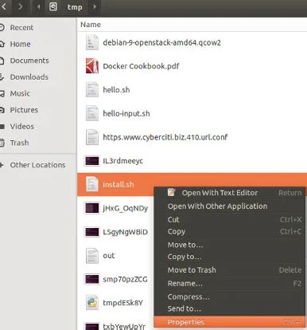Open Videos in the sidebar
This screenshot has height=330, width=307.
(x=22, y=127)
